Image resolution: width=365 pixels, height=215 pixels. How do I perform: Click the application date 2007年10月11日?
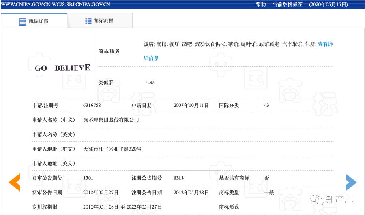[191, 105]
